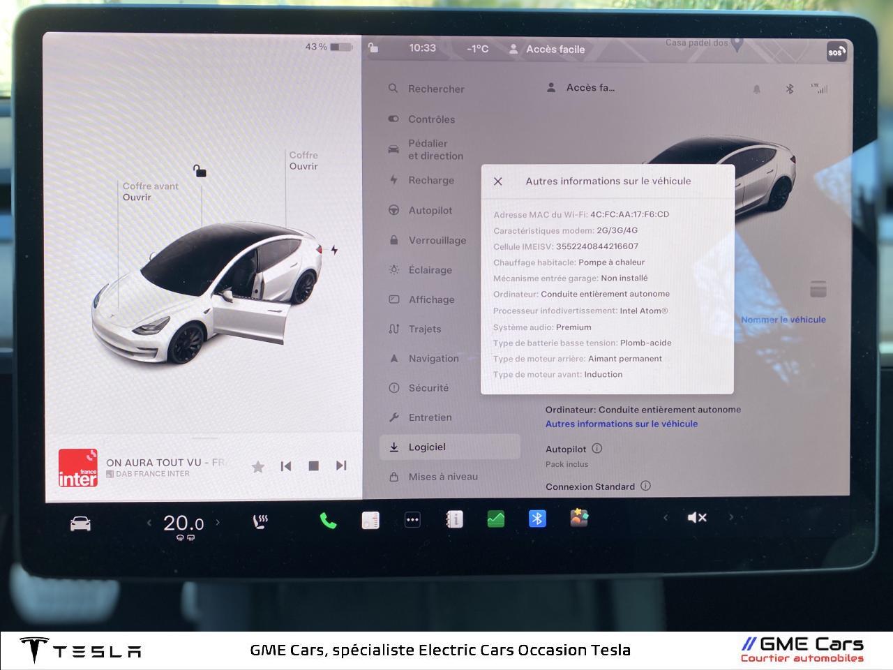Tap the Bluetooth app icon in dock
Image resolution: width=893 pixels, height=670 pixels.
point(537,519)
